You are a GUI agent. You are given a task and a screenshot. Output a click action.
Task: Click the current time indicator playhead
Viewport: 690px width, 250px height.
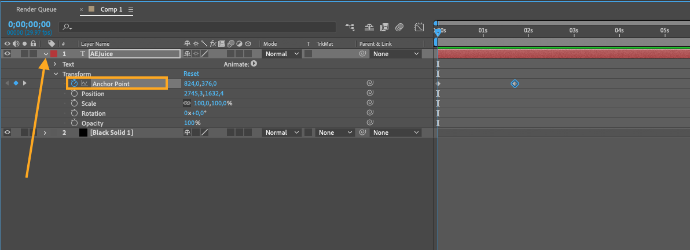point(438,31)
